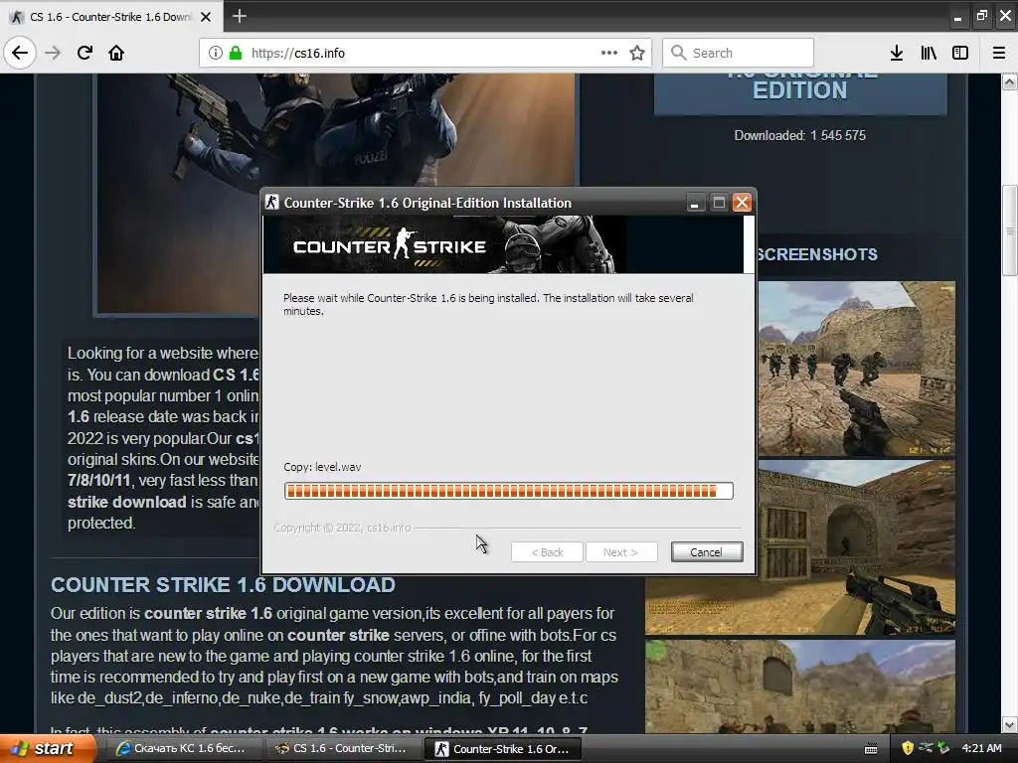Image resolution: width=1018 pixels, height=763 pixels.
Task: Close the CS 1.6 browser tab
Action: tap(206, 17)
